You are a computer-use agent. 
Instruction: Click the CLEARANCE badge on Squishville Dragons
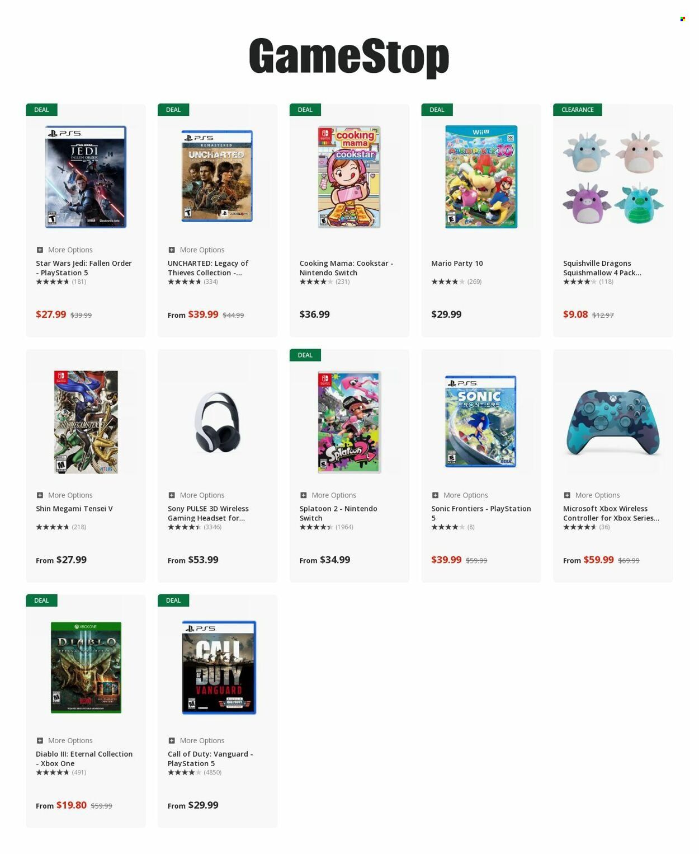click(x=577, y=110)
